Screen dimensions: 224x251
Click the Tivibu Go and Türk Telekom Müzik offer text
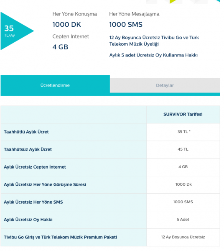pos(154,41)
